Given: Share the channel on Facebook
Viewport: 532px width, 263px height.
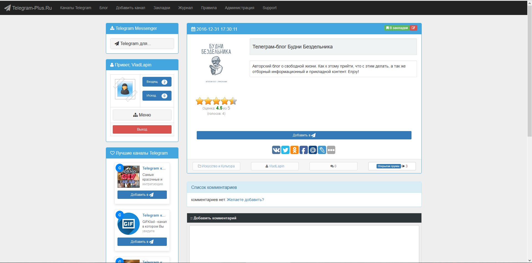Looking at the screenshot, I should click(x=304, y=150).
